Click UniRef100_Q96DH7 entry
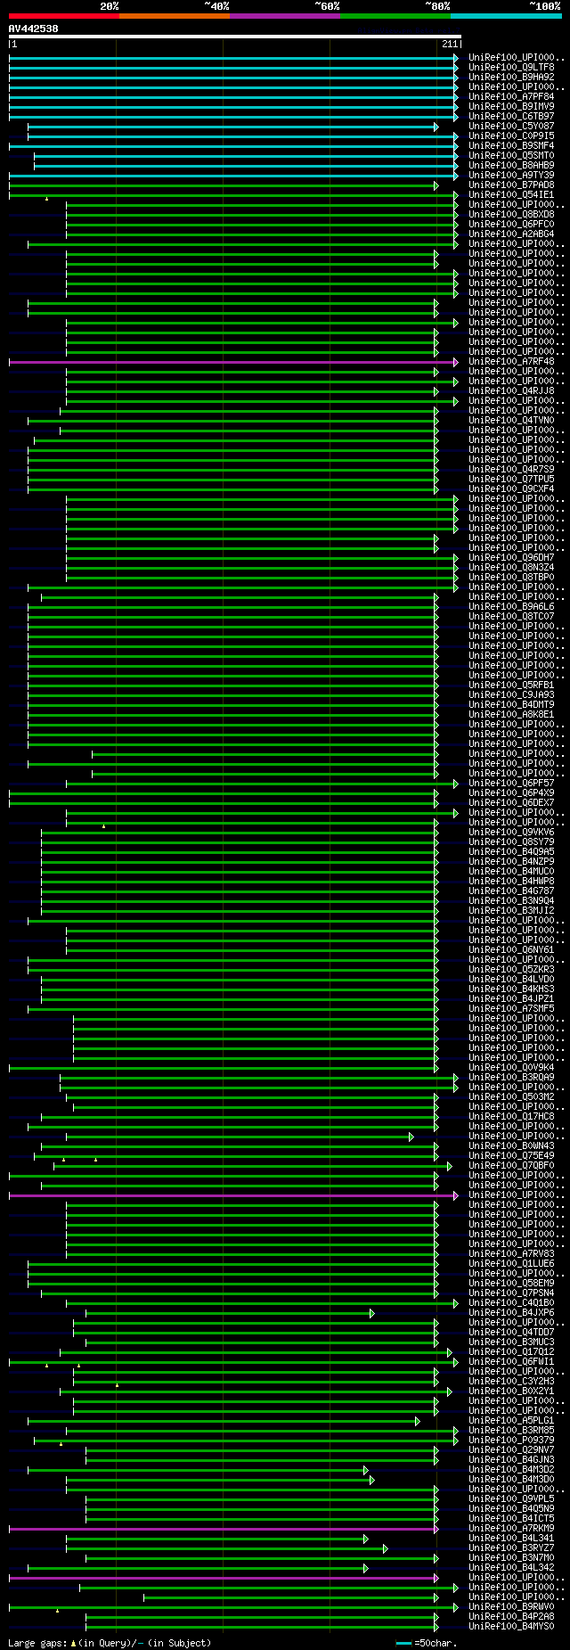 coord(511,558)
